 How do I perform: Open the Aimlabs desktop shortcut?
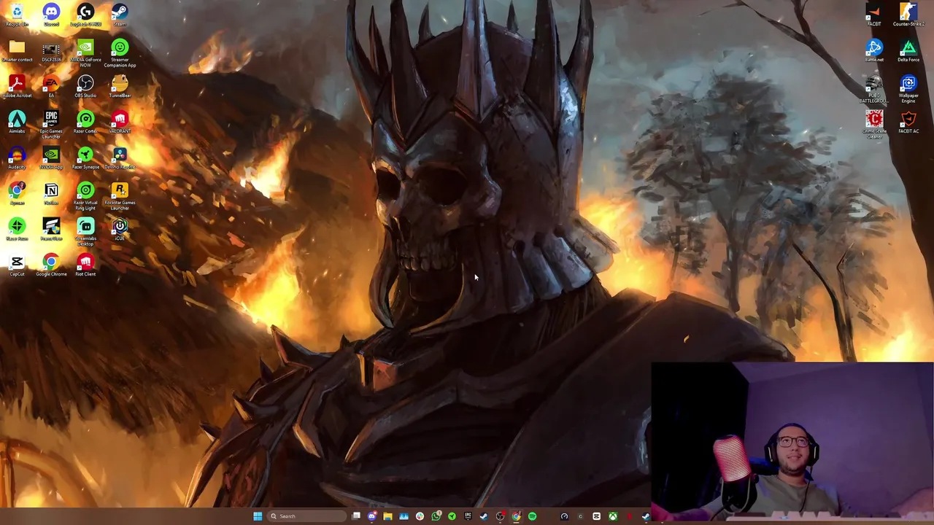click(x=17, y=122)
